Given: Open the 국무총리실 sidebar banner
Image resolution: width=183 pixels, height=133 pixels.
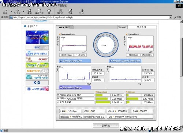Looking at the screenshot, I should click(x=37, y=89).
